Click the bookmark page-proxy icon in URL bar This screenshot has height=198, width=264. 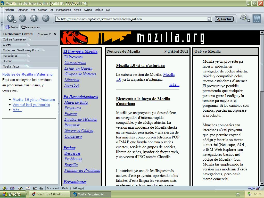(58, 19)
